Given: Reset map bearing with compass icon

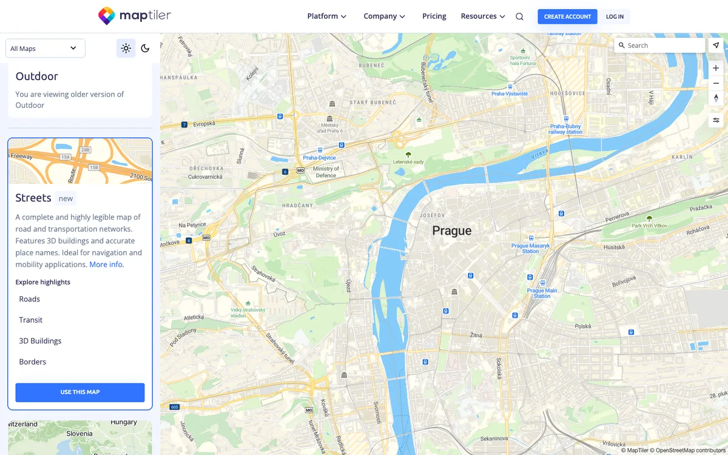Looking at the screenshot, I should point(716,98).
